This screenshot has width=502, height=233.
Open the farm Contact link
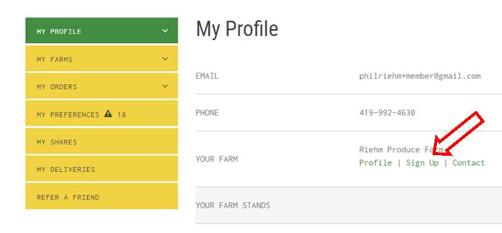(x=469, y=163)
